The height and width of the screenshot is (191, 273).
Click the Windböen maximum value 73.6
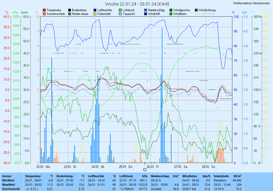[207, 185]
